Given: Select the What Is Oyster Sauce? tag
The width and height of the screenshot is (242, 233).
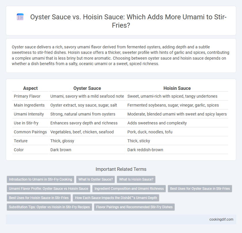Looking at the screenshot, I should tap(96, 179).
